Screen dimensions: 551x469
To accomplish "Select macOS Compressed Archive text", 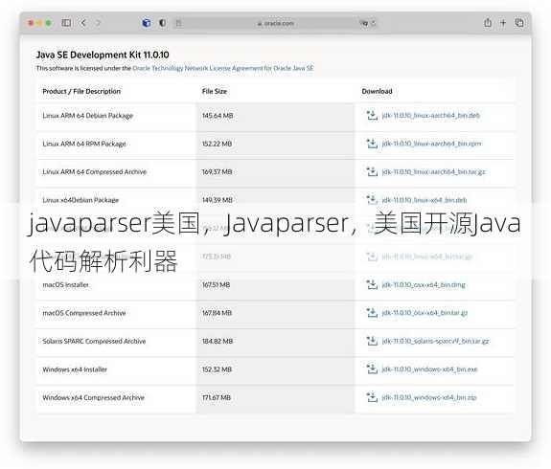I will point(84,313).
